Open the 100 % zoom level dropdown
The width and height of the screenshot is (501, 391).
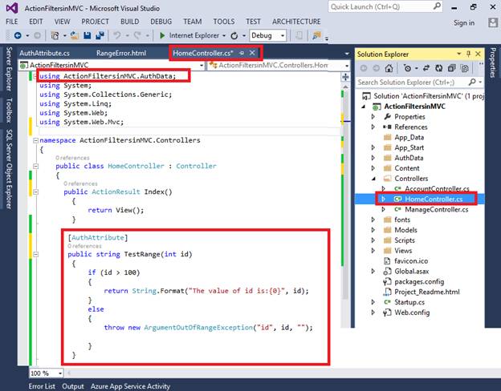tap(59, 373)
